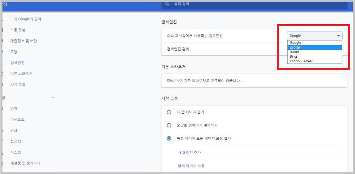
Task: Select the '검색엔진' sidebar item
Action: 17,63
